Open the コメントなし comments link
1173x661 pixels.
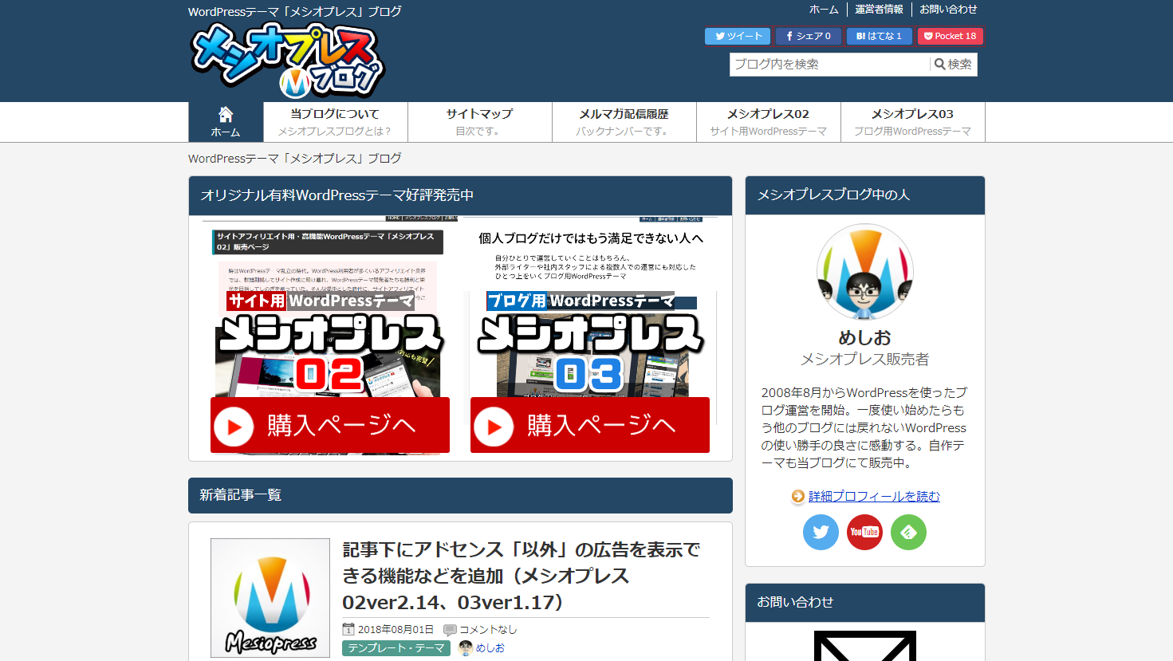pyautogui.click(x=488, y=629)
